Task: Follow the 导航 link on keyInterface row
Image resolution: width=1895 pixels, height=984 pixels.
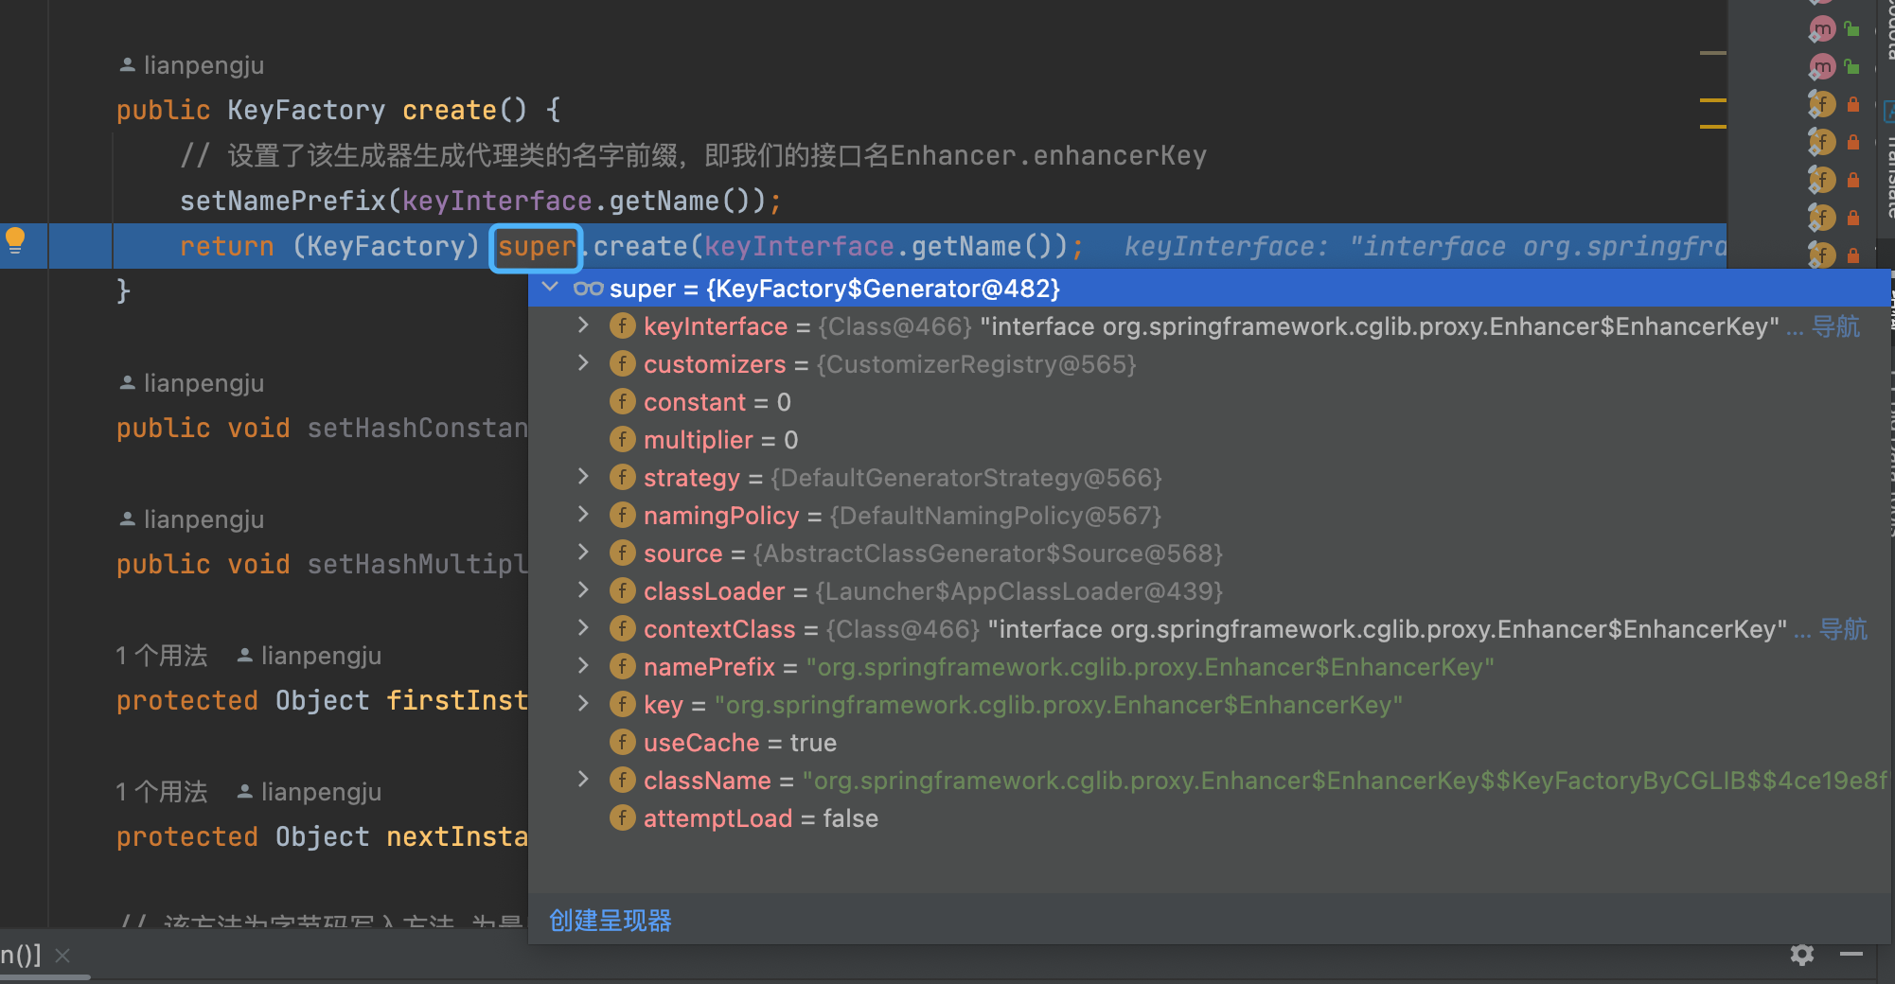Action: click(x=1835, y=326)
